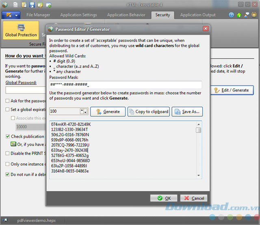Click the small status bar icon at left
Image resolution: width=260 pixels, height=225 pixels.
[5, 220]
